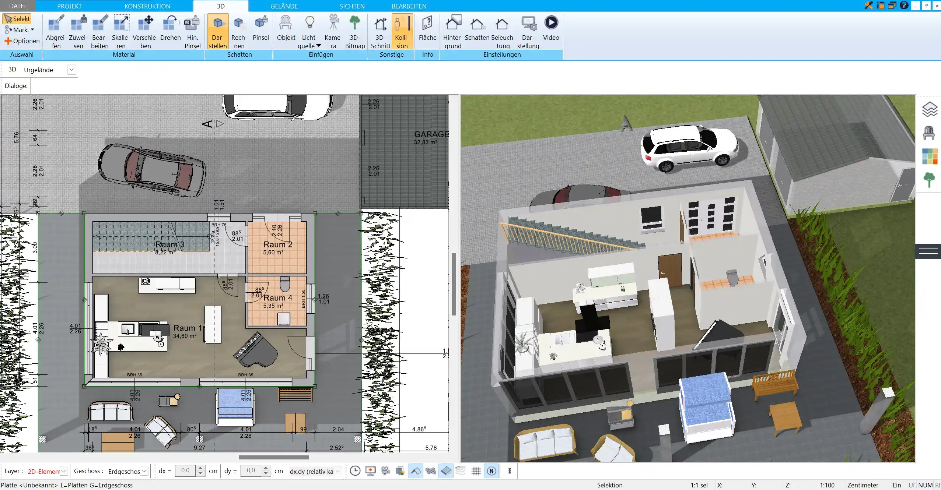
Task: Toggle the floor slab visibility button
Action: pos(446,471)
